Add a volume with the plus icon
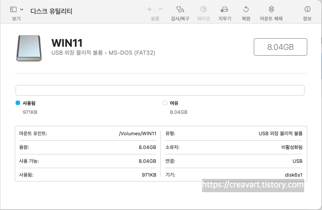 (x=149, y=9)
